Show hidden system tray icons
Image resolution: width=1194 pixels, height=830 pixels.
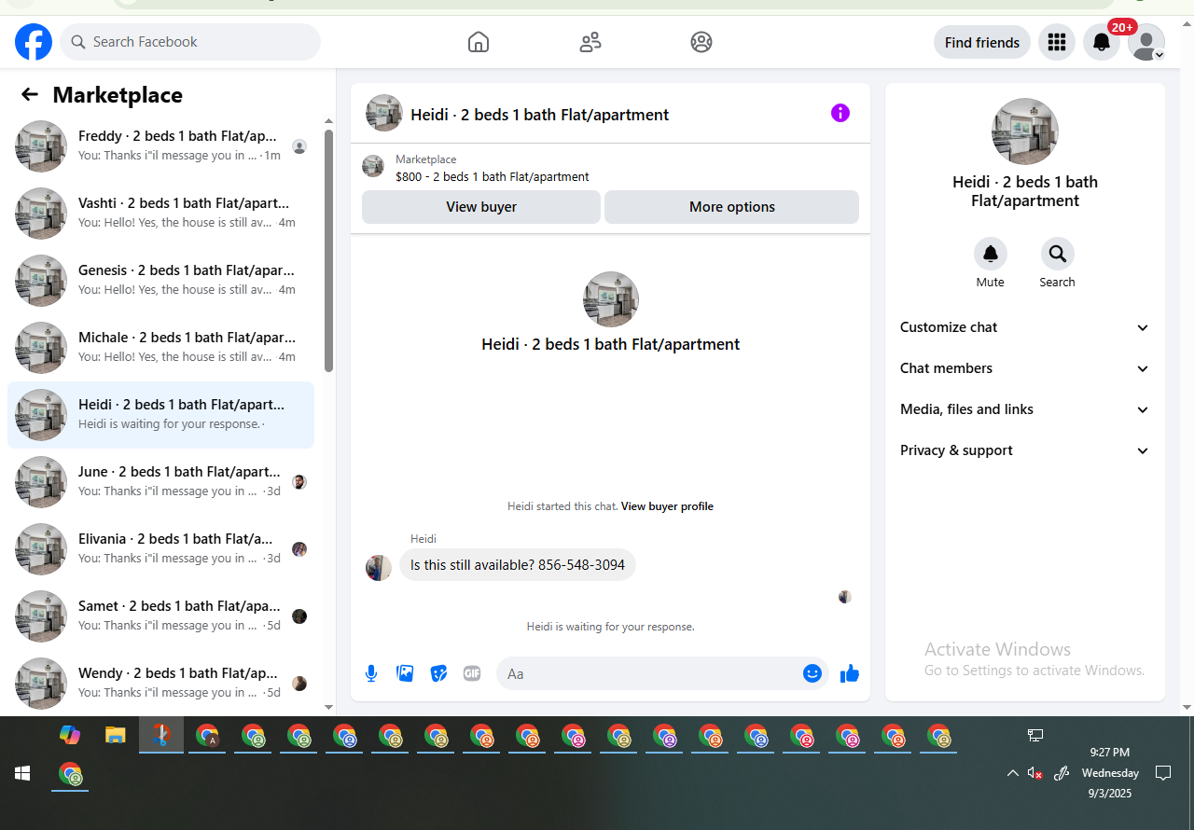coord(1012,773)
